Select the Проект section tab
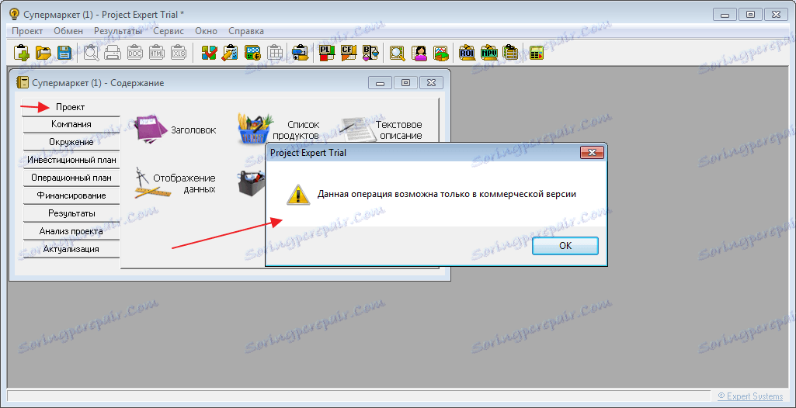Image resolution: width=796 pixels, height=408 pixels. point(71,107)
